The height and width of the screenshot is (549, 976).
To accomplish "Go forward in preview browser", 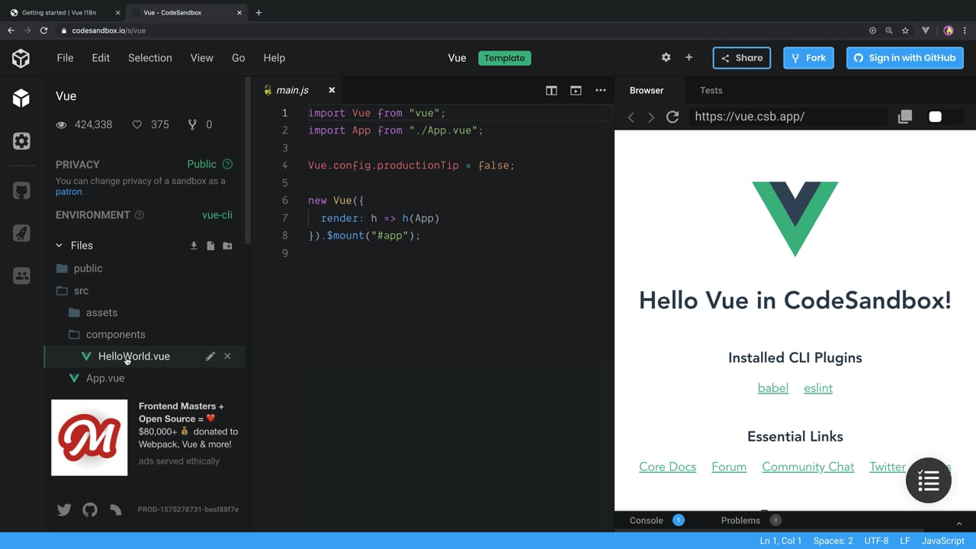I will 650,117.
